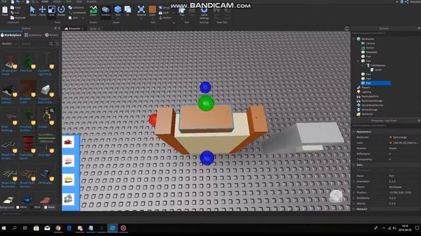
Task: Open the Toolbox from ribbon
Action: coord(106,11)
